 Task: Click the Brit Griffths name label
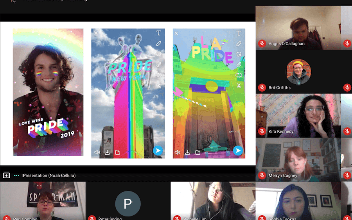click(280, 88)
